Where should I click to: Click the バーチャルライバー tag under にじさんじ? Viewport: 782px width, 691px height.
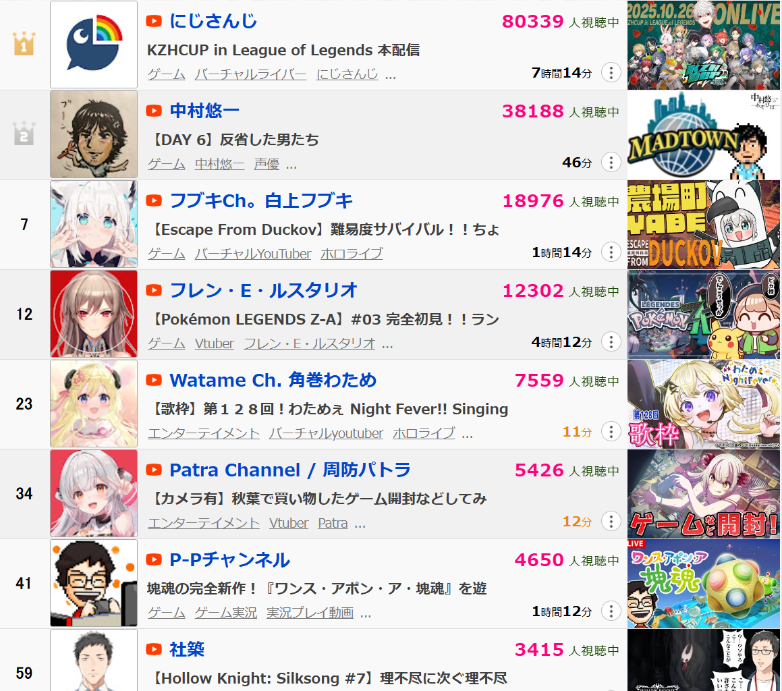(250, 74)
